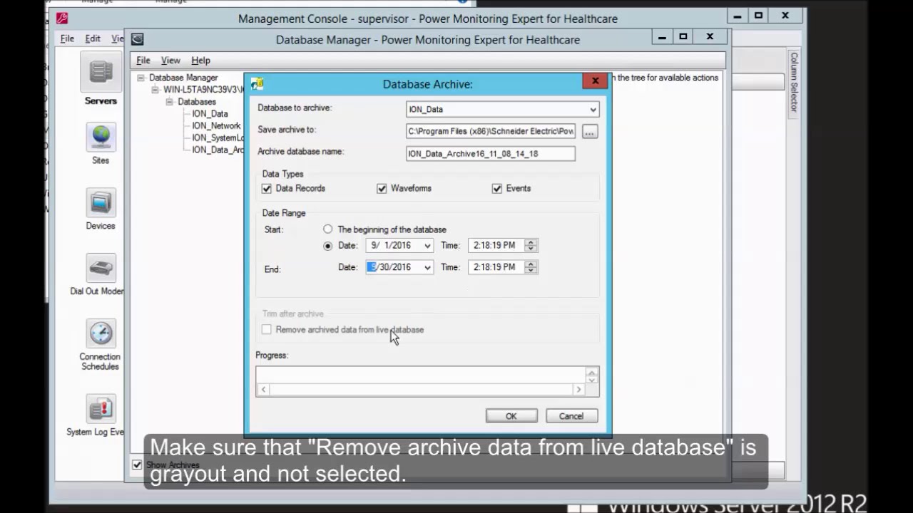Viewport: 913px width, 513px height.
Task: Click the start Time field 2:18:19 PM
Action: 496,245
